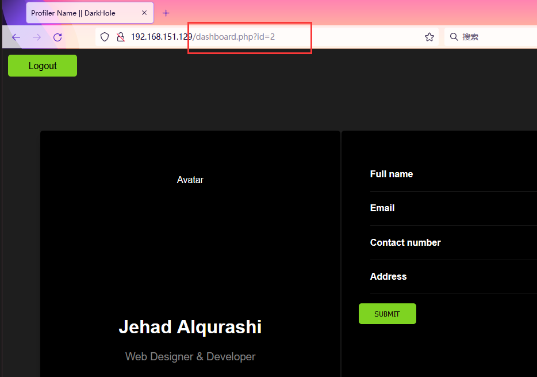Click the Jehad Alqurashi name heading
This screenshot has height=377, width=537.
(x=190, y=327)
